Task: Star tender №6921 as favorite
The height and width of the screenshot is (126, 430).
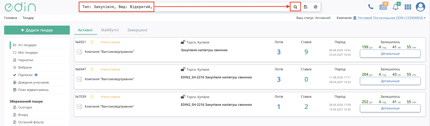Action: pos(92,42)
